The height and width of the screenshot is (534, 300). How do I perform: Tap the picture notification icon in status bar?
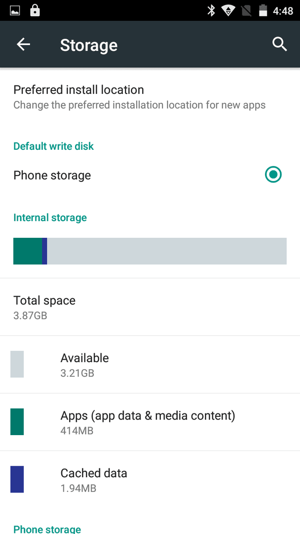point(15,10)
